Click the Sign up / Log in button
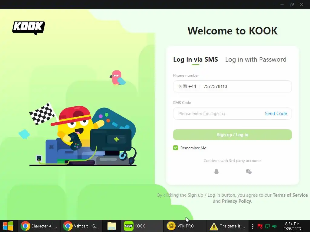Screen dimensions: 310x232 pyautogui.click(x=232, y=135)
